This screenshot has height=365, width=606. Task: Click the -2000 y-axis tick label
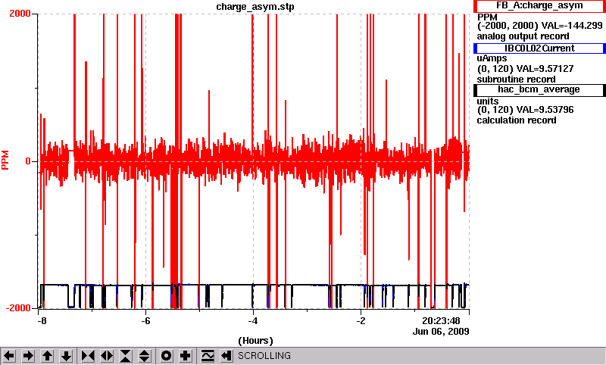pos(17,308)
